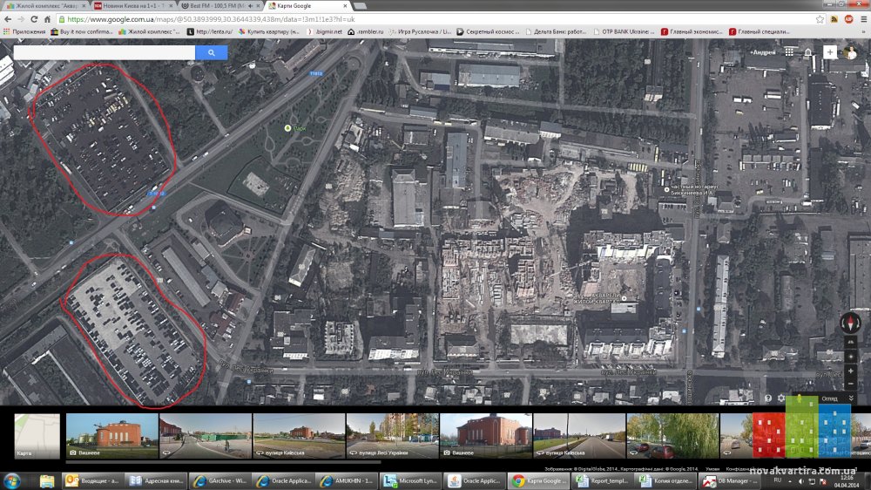Click the blue Google Maps search button
This screenshot has width=871, height=490.
tap(211, 52)
